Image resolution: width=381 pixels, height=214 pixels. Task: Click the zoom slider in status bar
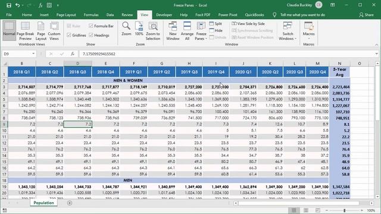coord(344,210)
